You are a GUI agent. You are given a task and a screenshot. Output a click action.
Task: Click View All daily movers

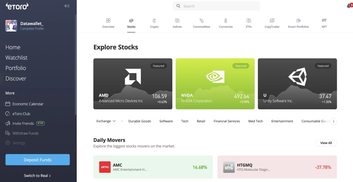pyautogui.click(x=326, y=143)
